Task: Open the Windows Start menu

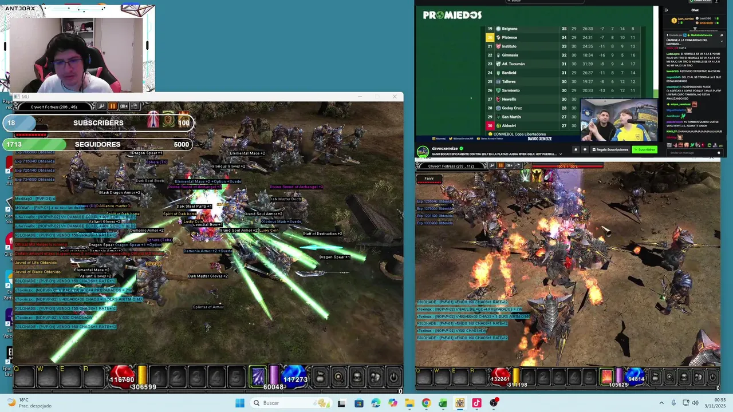Action: tap(239, 403)
